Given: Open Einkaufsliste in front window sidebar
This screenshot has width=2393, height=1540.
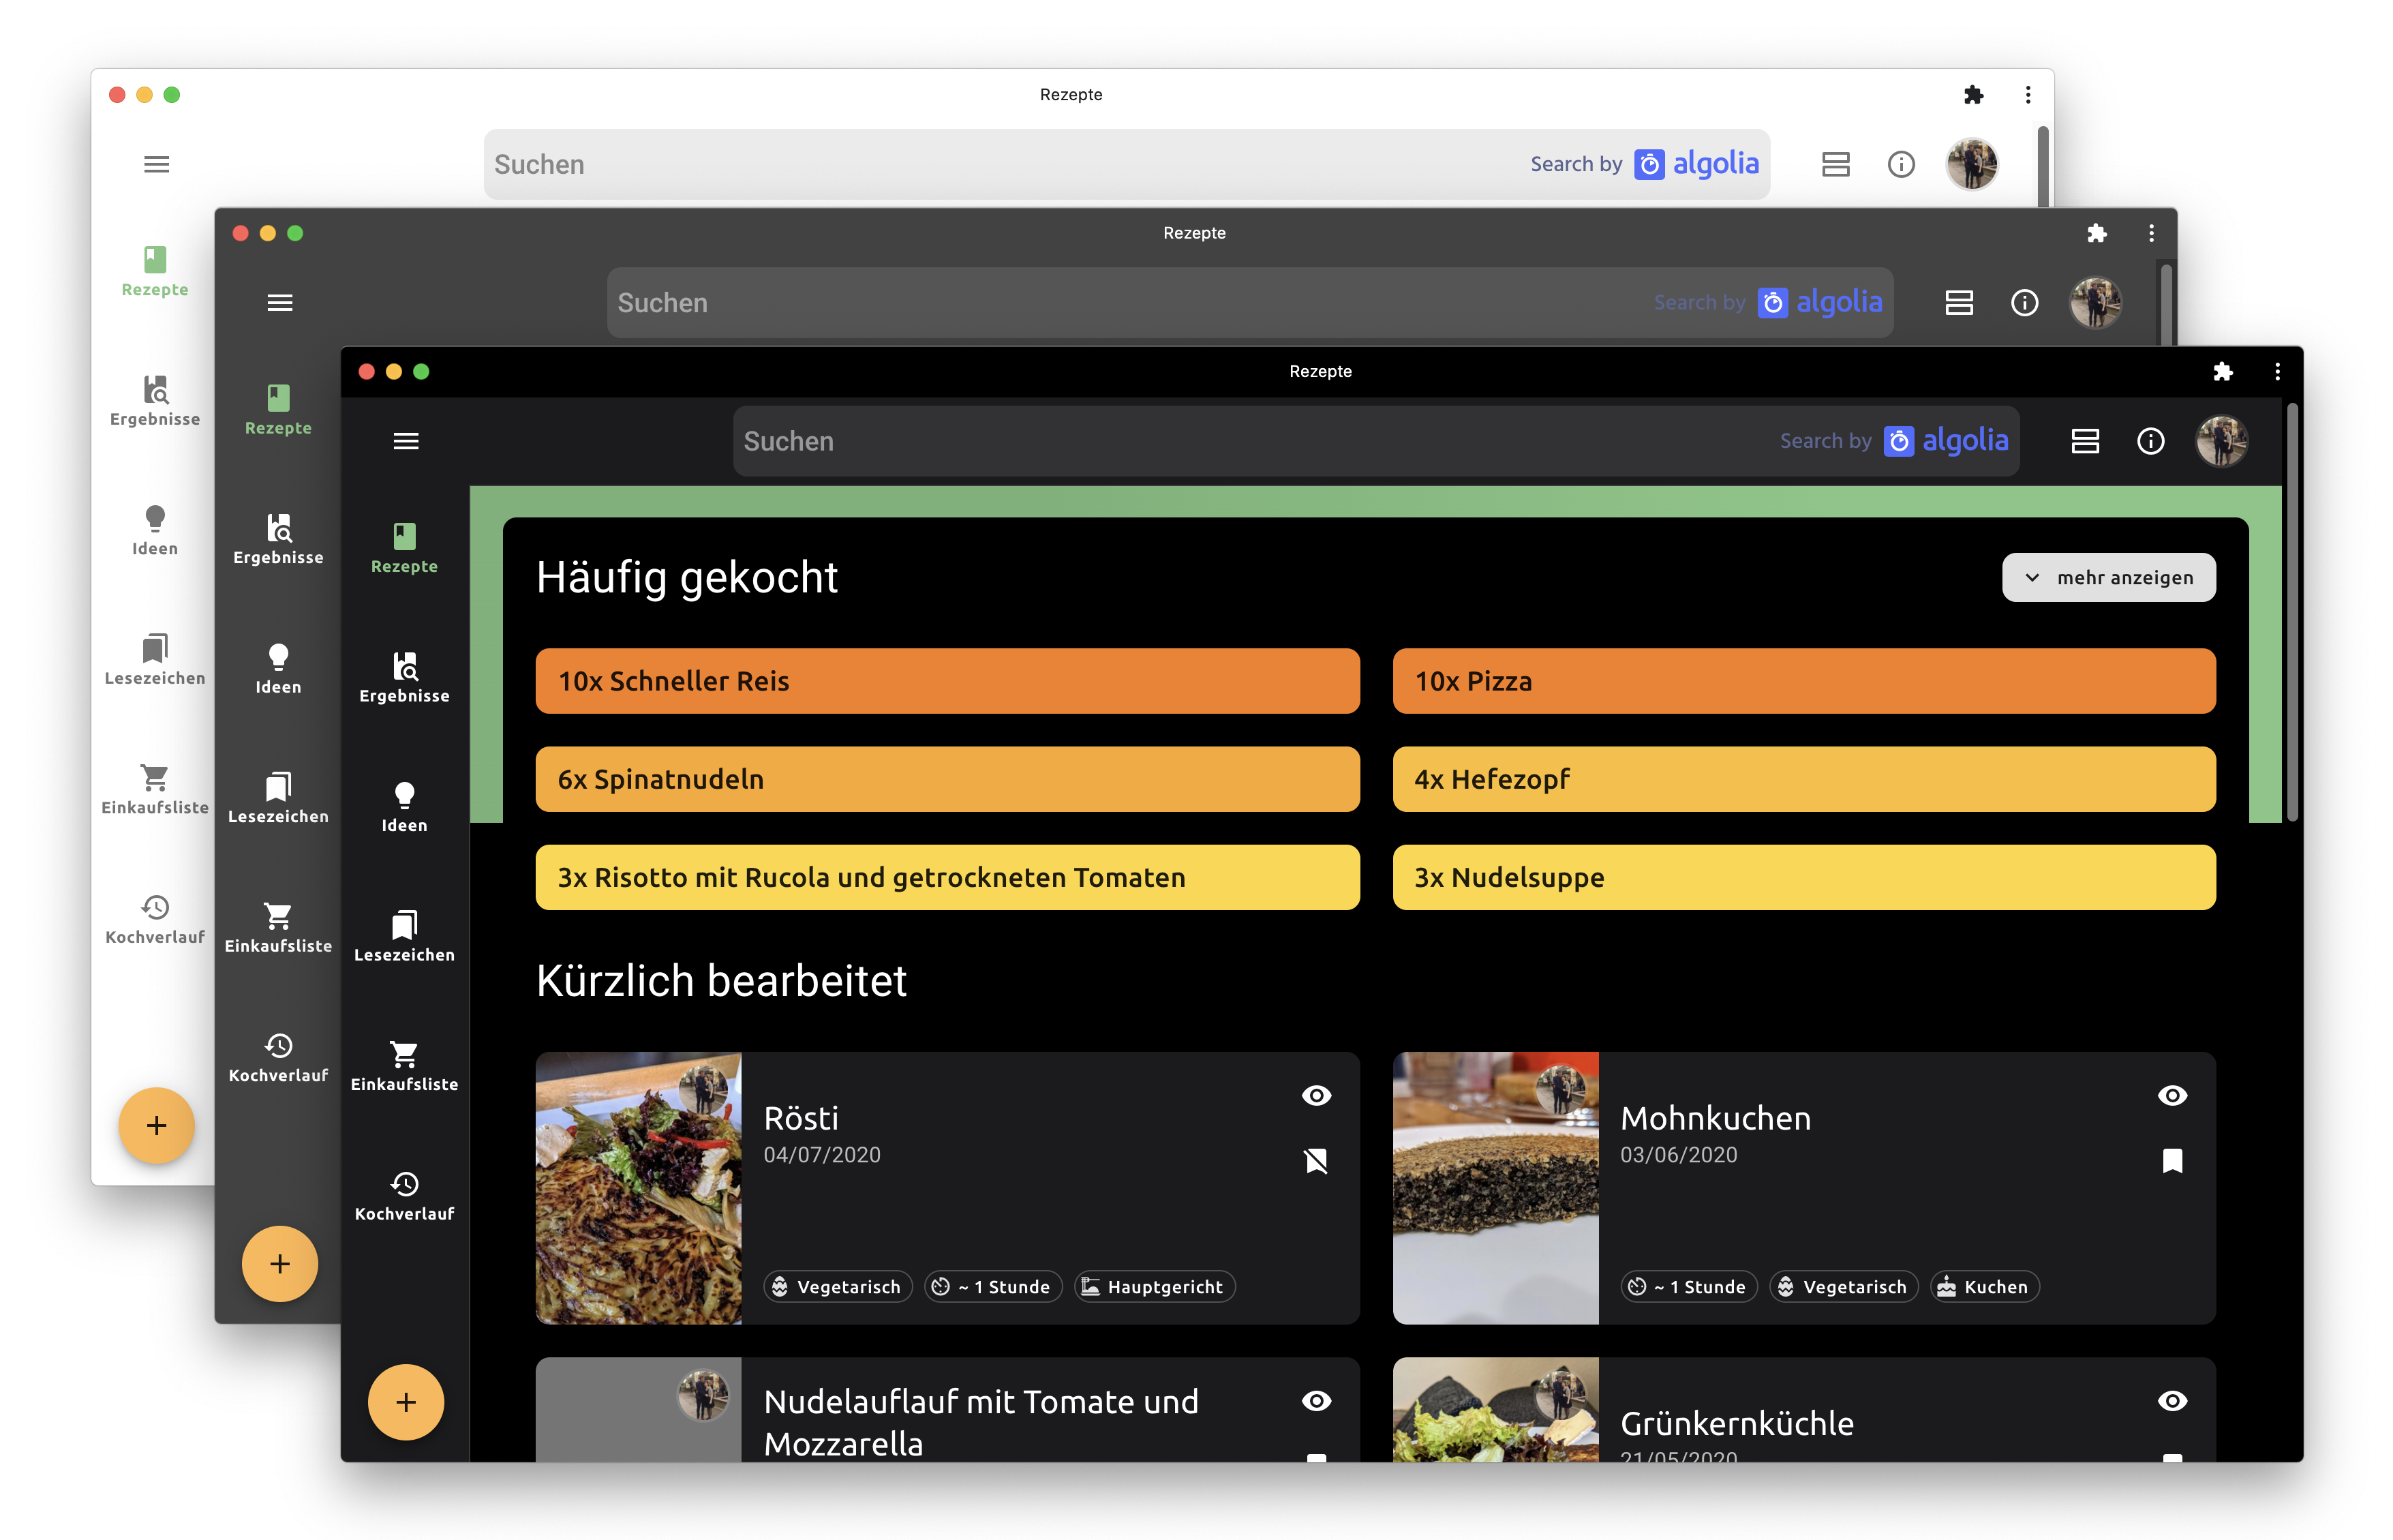Looking at the screenshot, I should click(405, 1066).
